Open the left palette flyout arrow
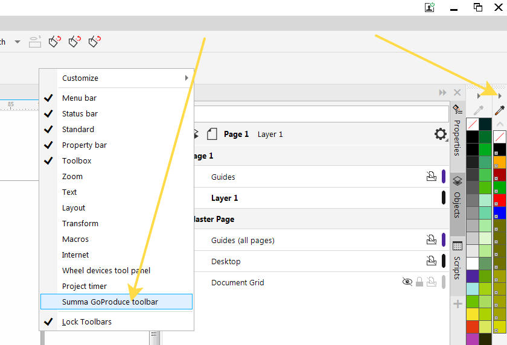 point(479,96)
